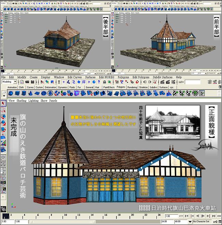Click the New Scene icon
The width and height of the screenshot is (222, 225).
(22, 82)
